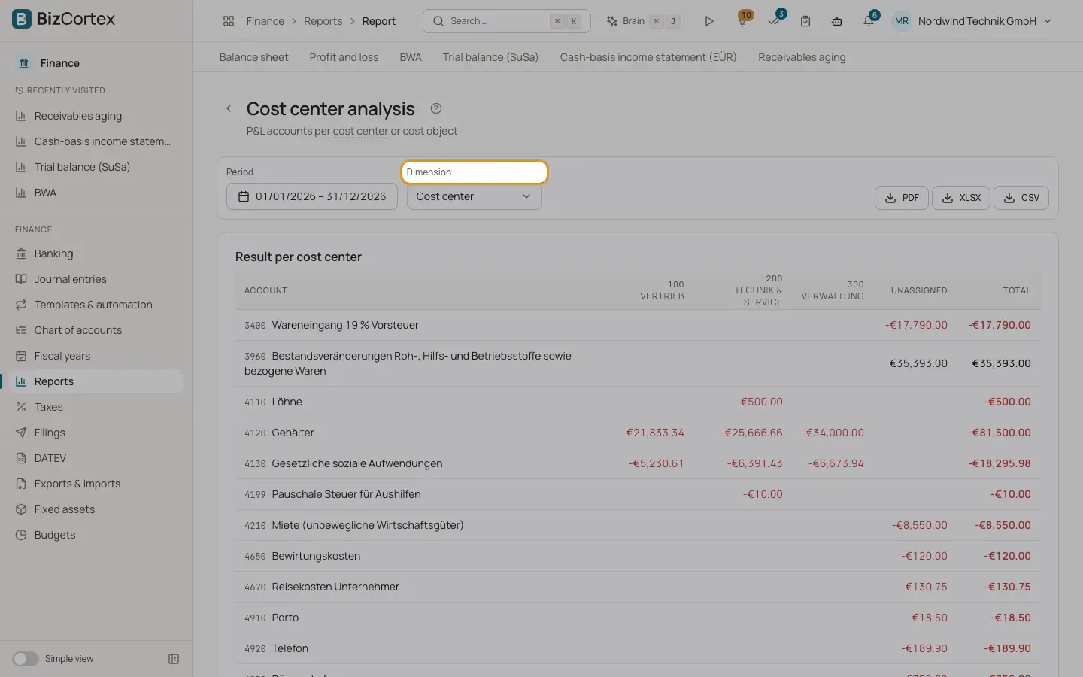Open the notifications bell icon
Viewport: 1083px width, 677px height.
click(869, 20)
